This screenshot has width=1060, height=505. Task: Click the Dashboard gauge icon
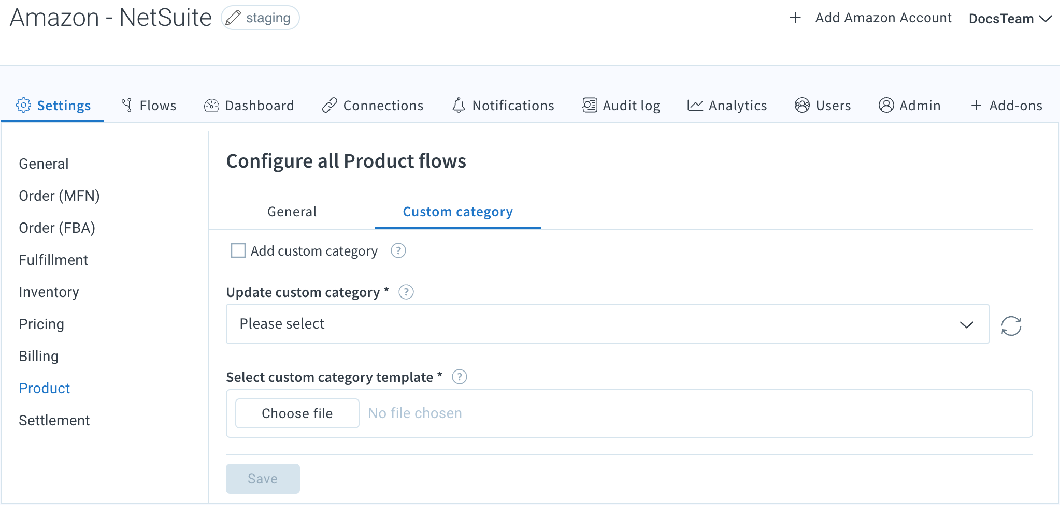pos(211,106)
